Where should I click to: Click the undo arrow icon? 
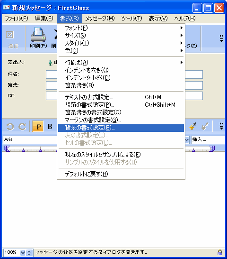[10, 127]
